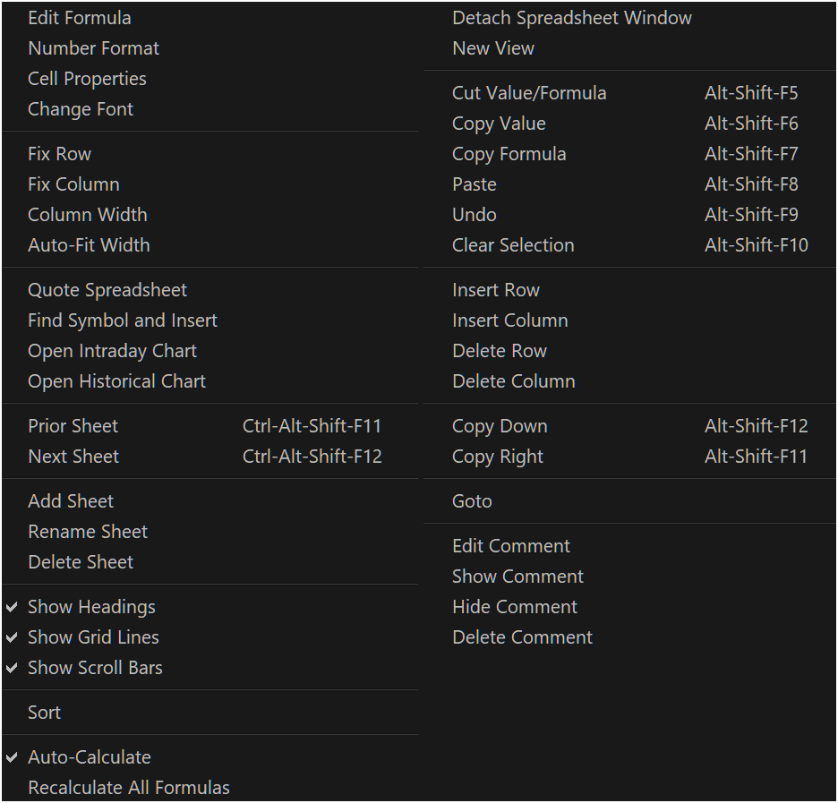Click Change Font in the menu
Screen dimensions: 838x803
80,109
